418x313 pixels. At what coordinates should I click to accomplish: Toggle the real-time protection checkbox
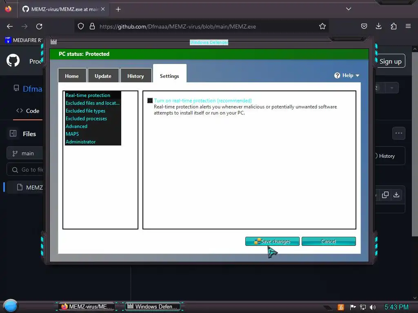150,101
